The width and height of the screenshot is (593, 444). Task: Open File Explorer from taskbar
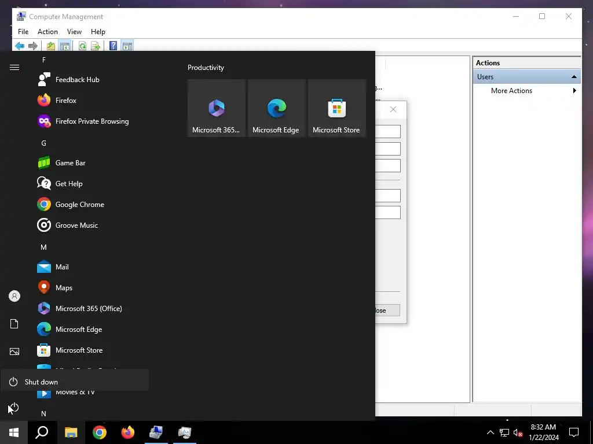[71, 432]
